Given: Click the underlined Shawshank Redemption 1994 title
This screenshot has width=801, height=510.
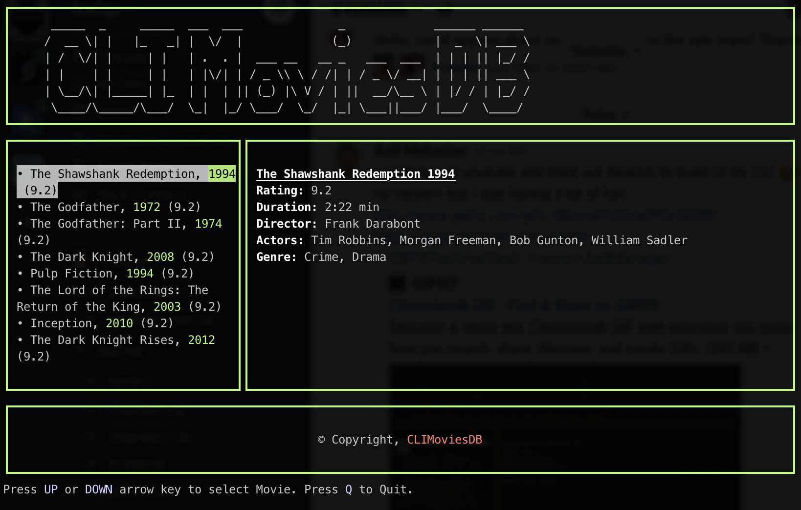Looking at the screenshot, I should [x=356, y=174].
